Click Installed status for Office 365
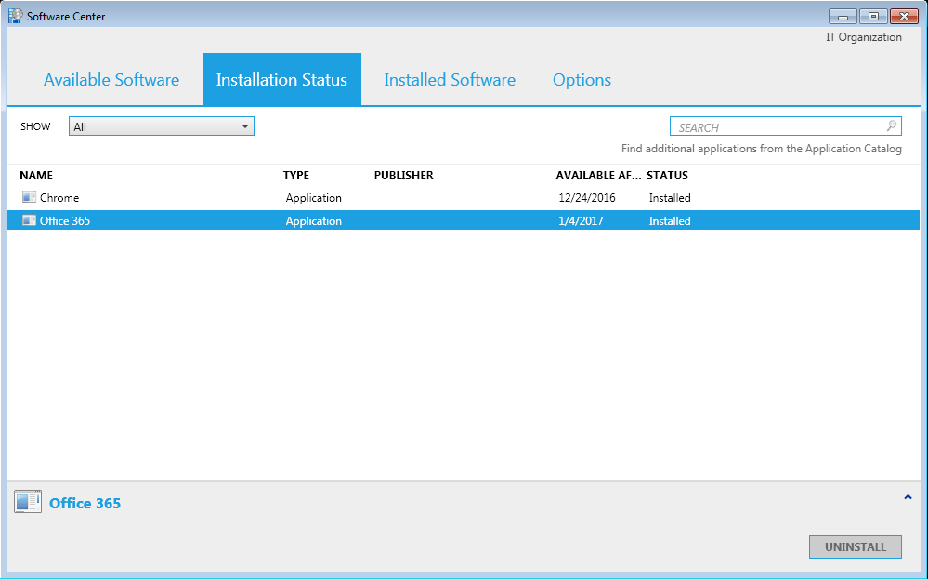Screen dimensions: 928x579 [x=670, y=221]
